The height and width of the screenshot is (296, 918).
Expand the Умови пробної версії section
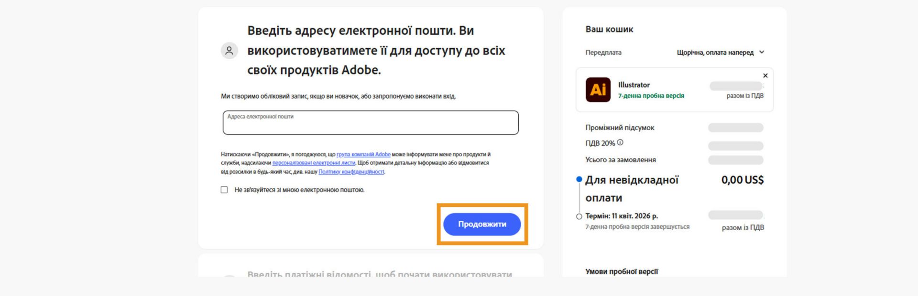pyautogui.click(x=622, y=271)
